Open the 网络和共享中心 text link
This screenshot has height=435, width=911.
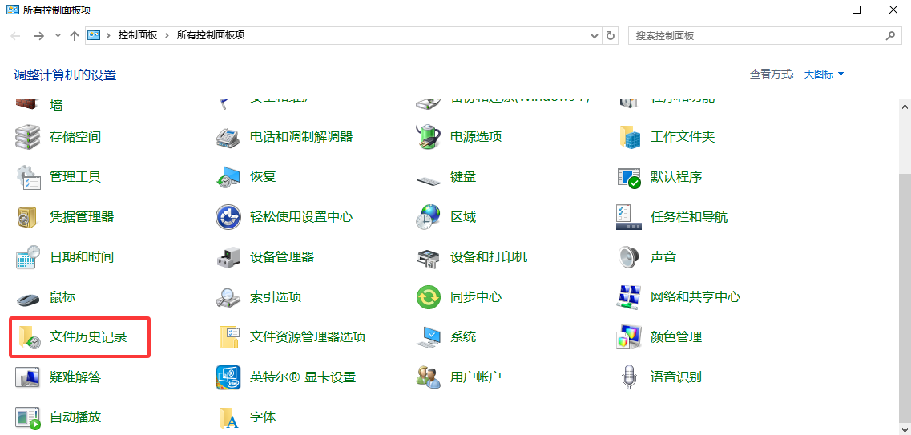tap(695, 297)
